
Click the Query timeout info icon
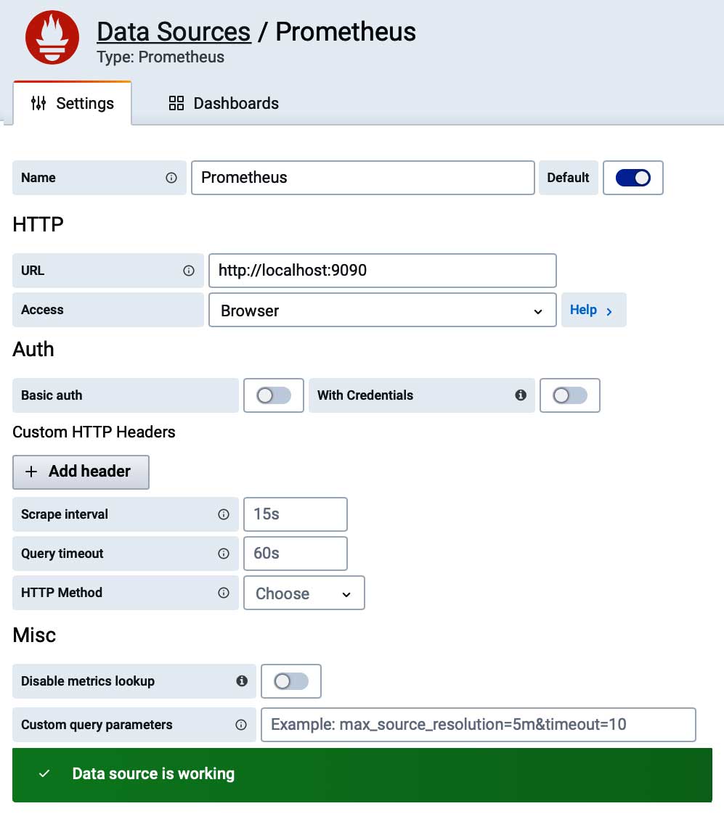(x=224, y=554)
